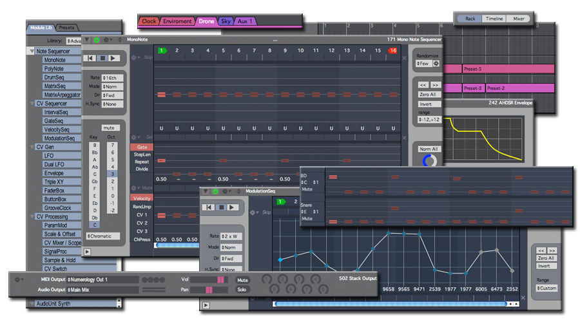Screen dimensions: 580x322
Task: Toggle MonoNote green power icon
Action: [97, 40]
